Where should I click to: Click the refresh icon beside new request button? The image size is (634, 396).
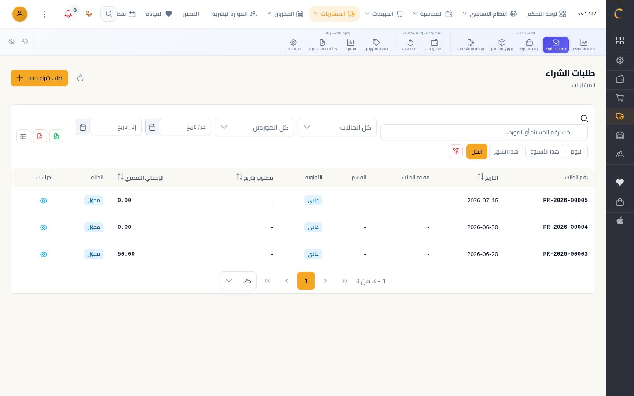point(80,78)
